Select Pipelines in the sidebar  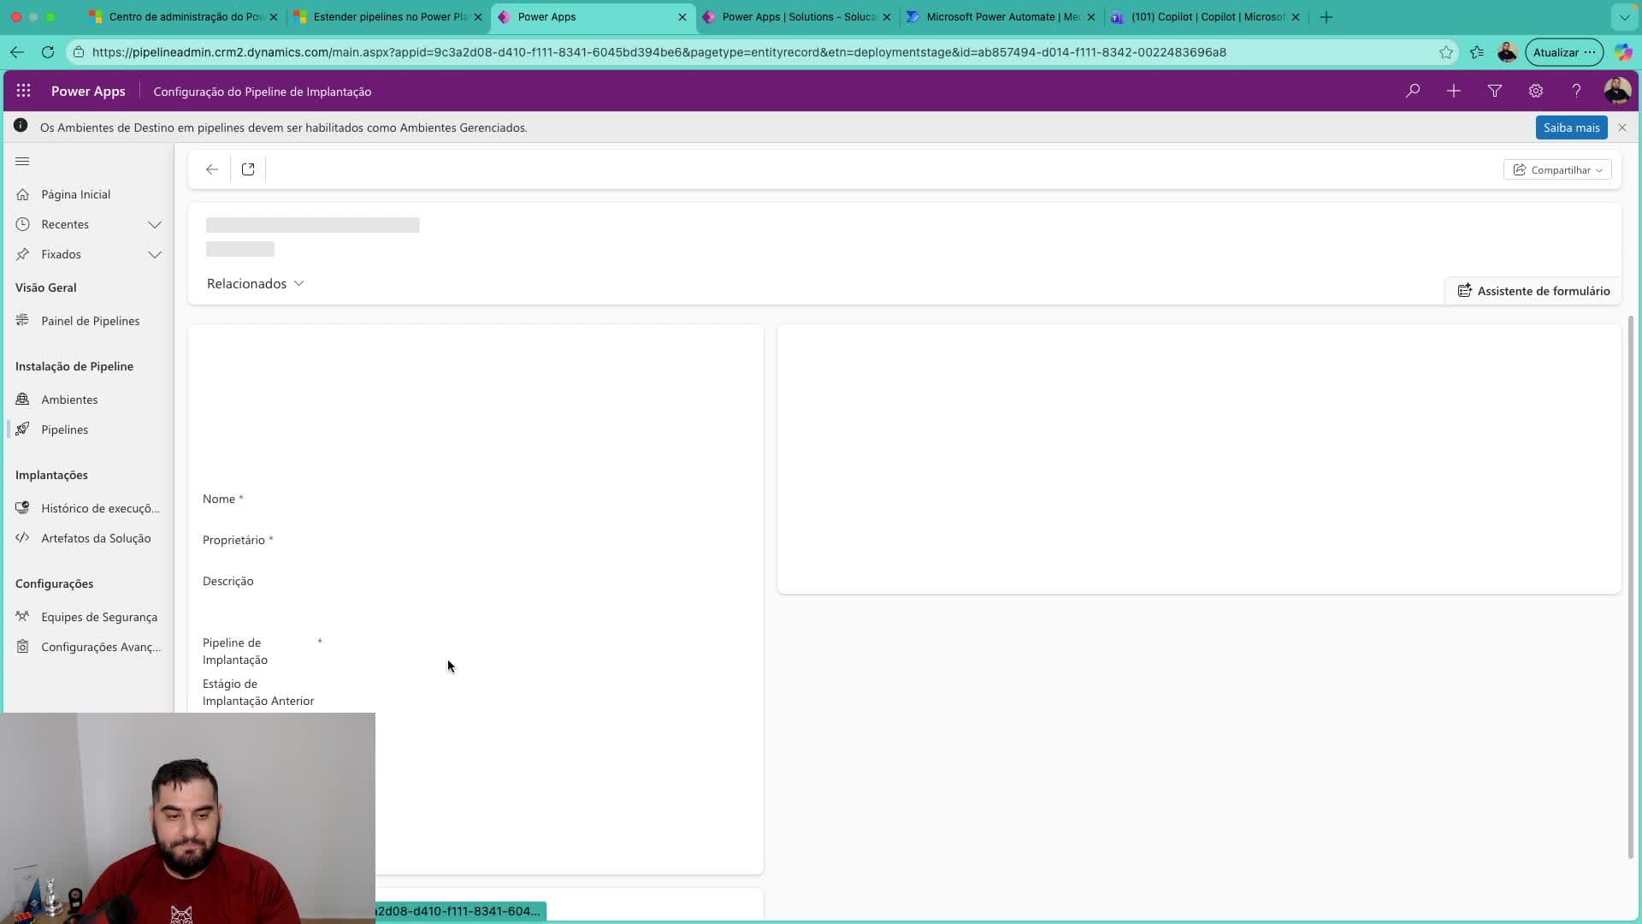point(65,429)
